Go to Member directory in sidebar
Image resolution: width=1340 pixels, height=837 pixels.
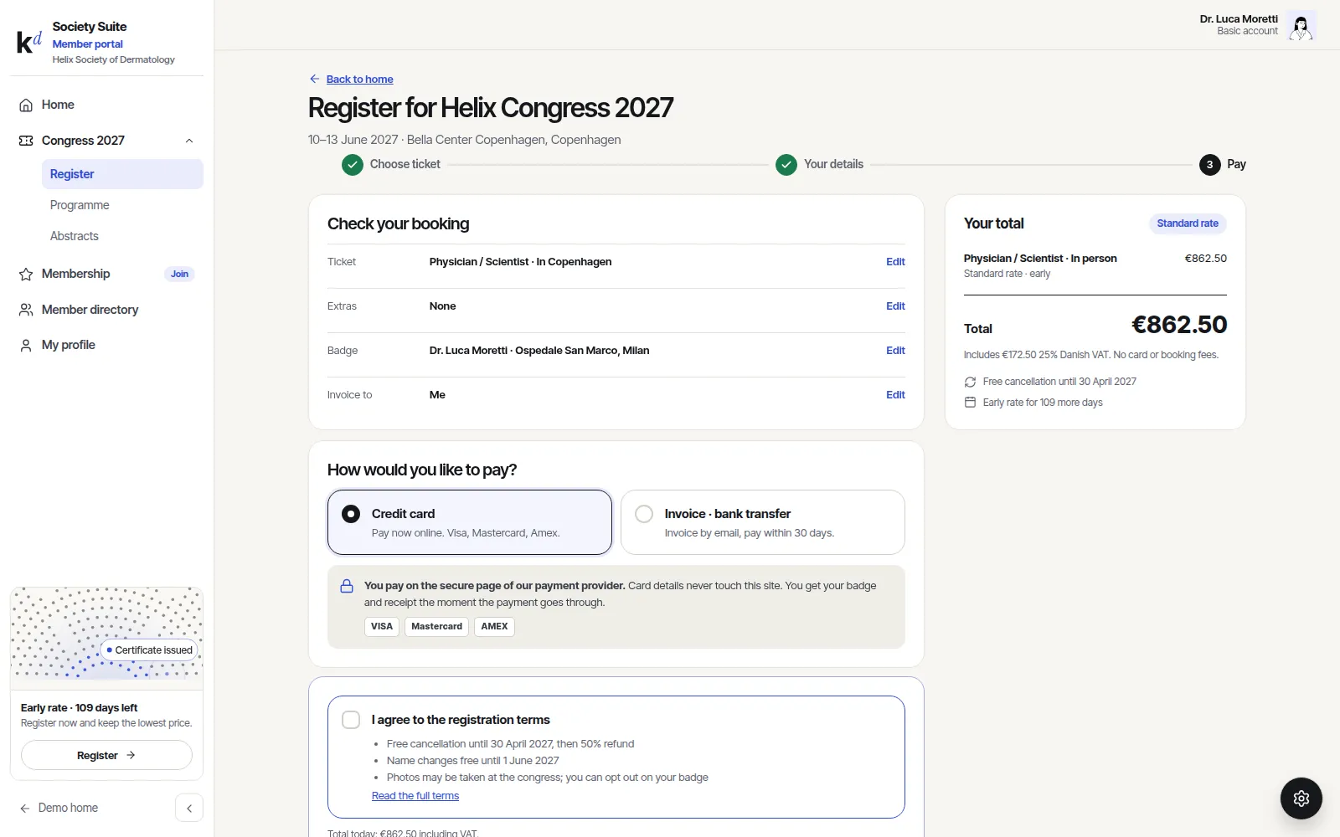[x=106, y=310]
